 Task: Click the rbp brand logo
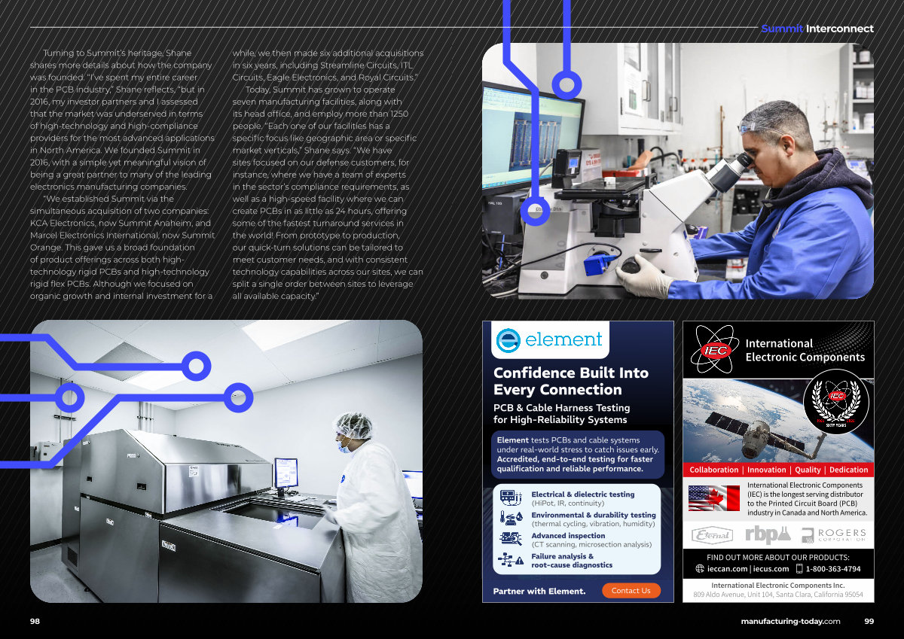click(x=768, y=534)
